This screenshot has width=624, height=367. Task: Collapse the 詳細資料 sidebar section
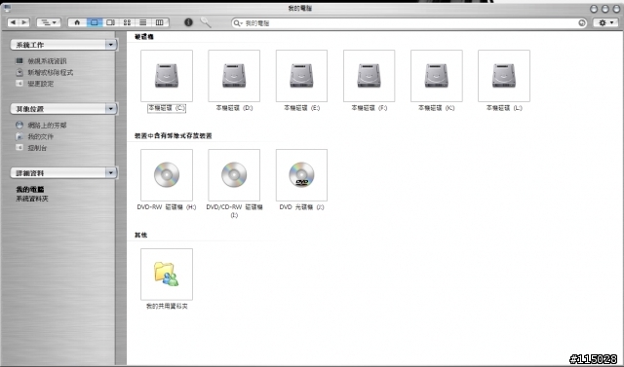[x=111, y=172]
